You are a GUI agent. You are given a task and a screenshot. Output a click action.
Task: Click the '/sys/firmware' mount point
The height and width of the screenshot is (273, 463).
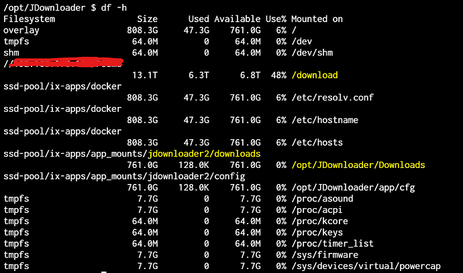tap(325, 255)
